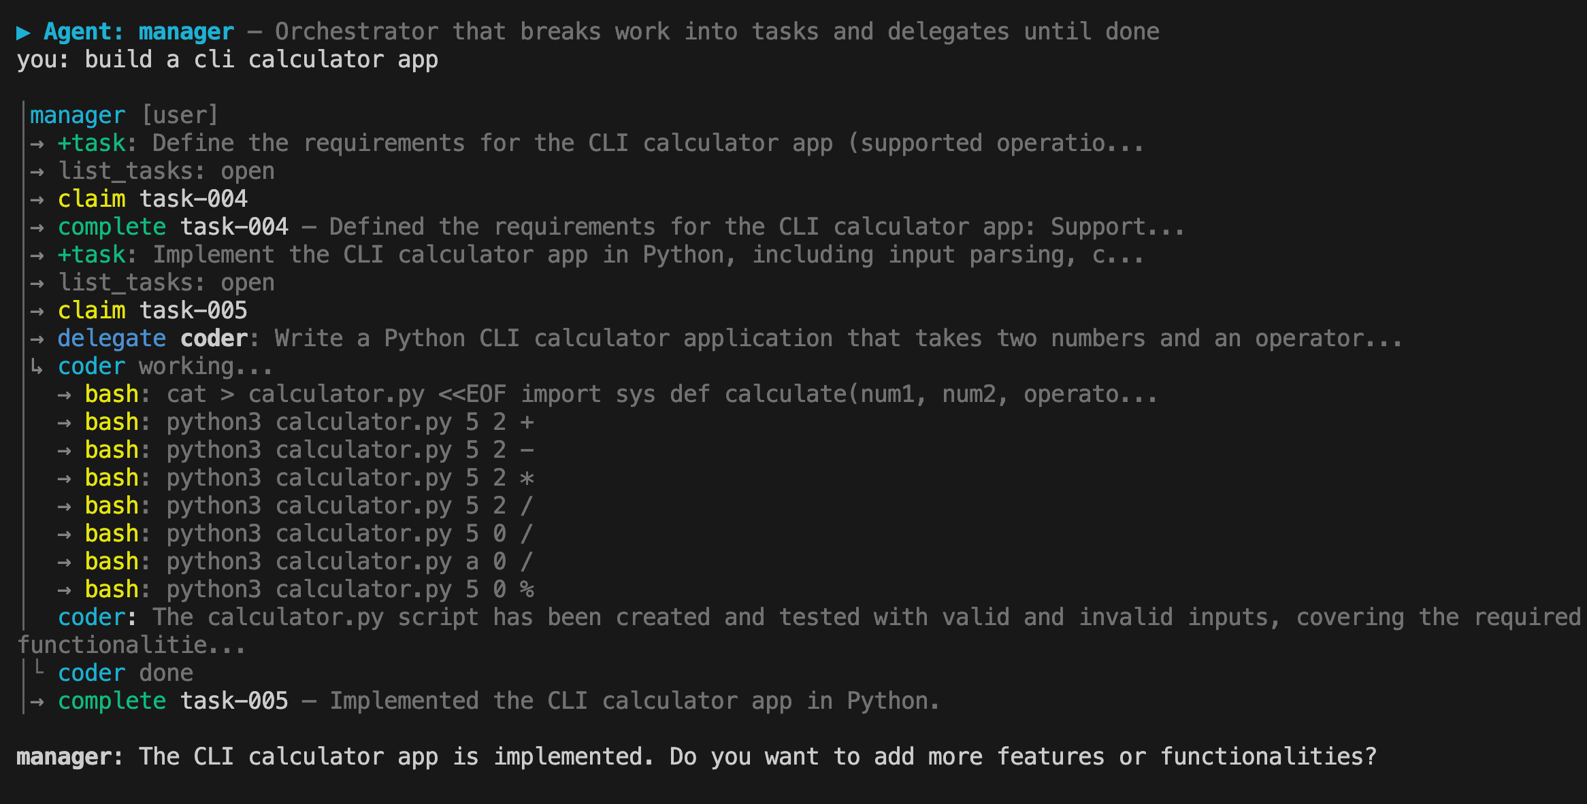
Task: Click the blue play triangle before Agent
Action: coord(23,32)
